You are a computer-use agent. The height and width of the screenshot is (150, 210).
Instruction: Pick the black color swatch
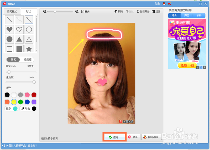(7, 95)
